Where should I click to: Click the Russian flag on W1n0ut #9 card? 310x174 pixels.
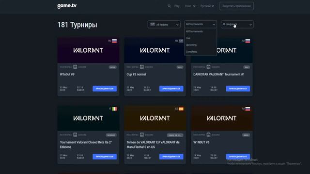coord(114,41)
